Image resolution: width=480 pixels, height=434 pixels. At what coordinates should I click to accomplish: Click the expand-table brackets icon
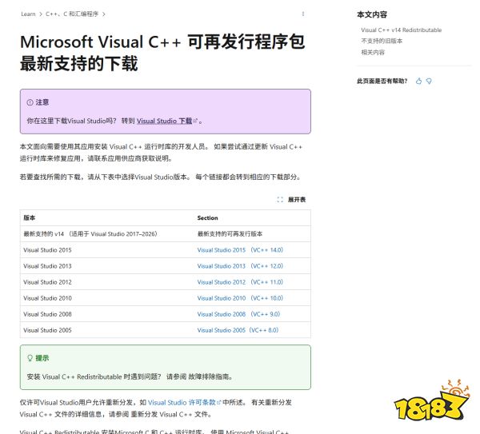pos(280,200)
